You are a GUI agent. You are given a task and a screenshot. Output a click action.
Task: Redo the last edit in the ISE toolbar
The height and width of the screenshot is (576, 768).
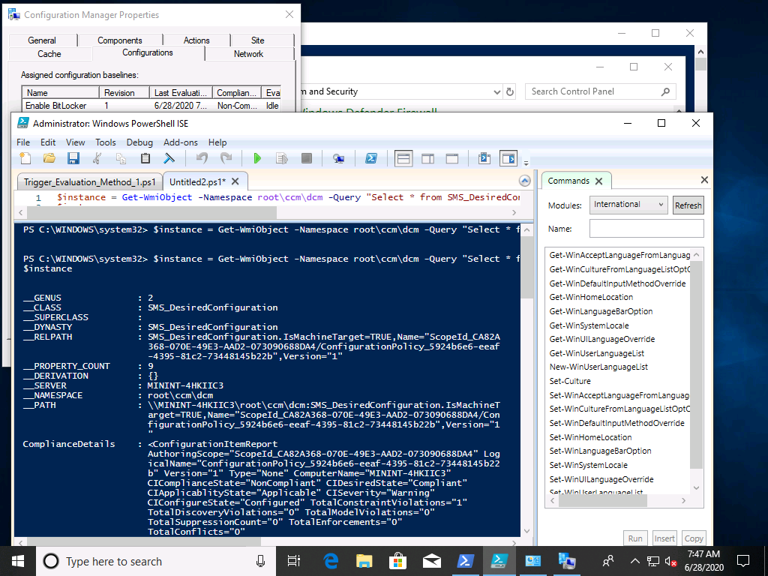pos(226,158)
